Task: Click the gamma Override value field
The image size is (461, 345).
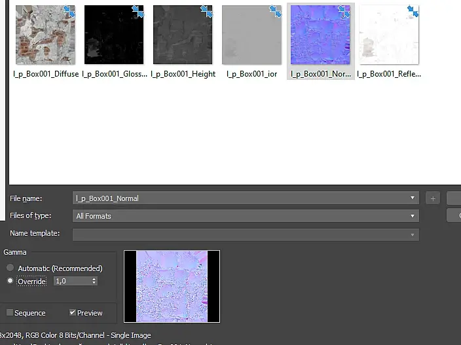Action: (x=72, y=281)
